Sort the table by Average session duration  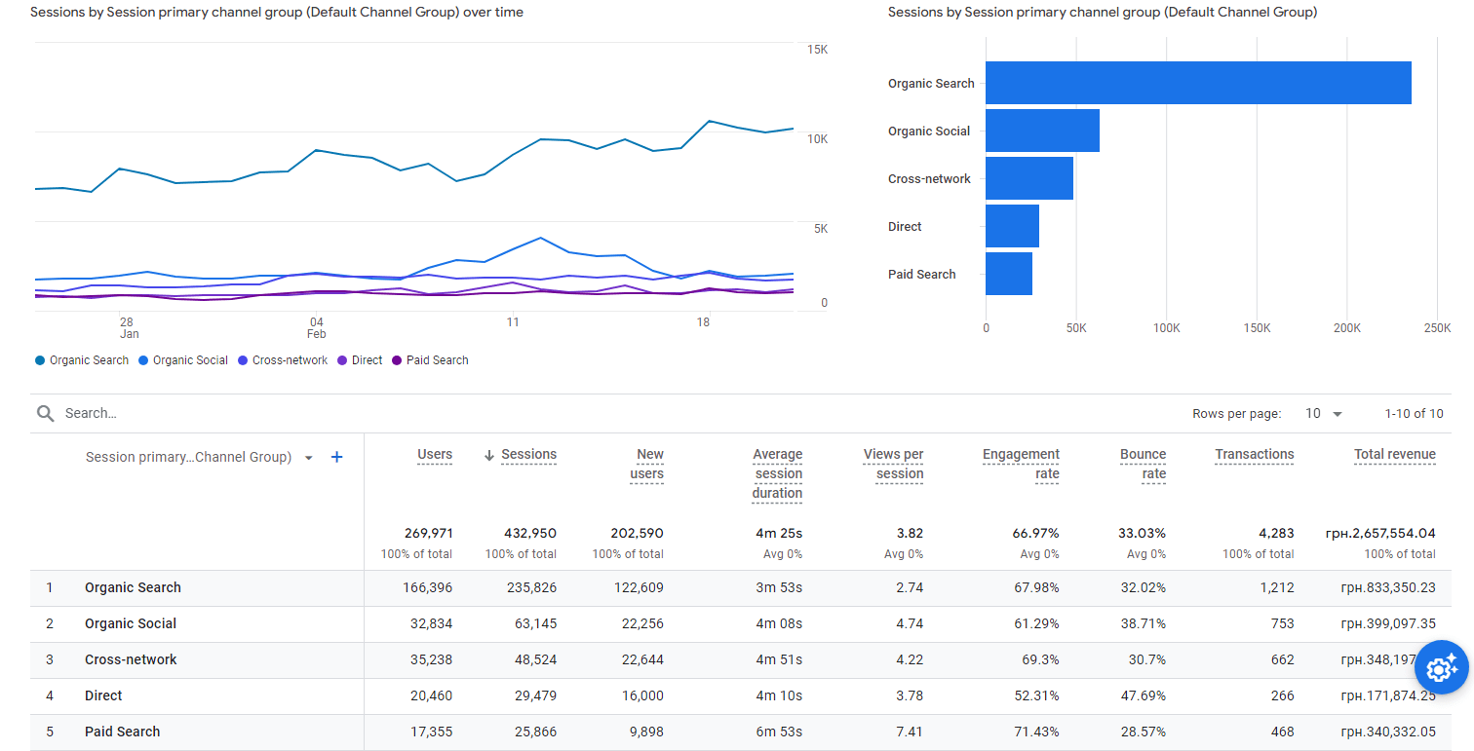pyautogui.click(x=777, y=473)
